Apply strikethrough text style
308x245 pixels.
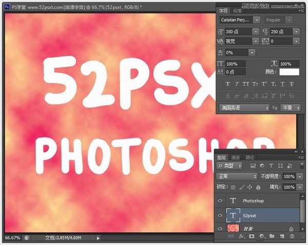pyautogui.click(x=291, y=84)
